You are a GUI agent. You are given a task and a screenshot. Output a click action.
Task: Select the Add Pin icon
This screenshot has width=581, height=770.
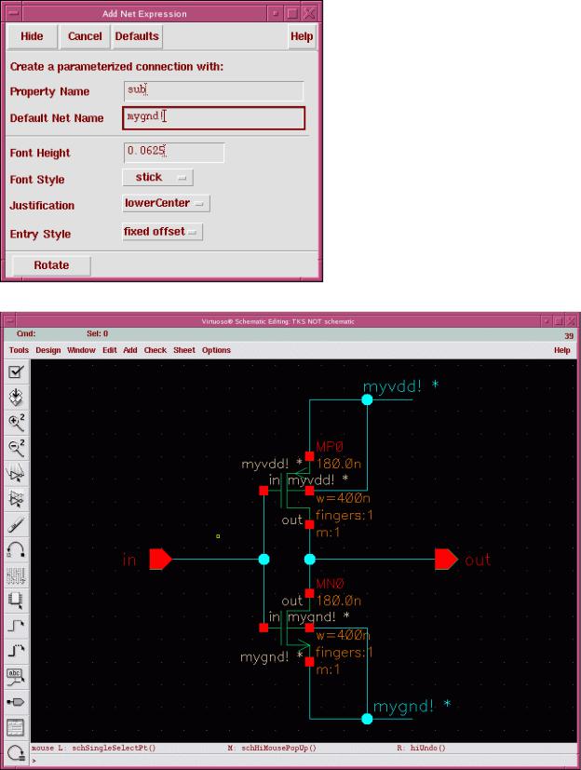pyautogui.click(x=16, y=703)
